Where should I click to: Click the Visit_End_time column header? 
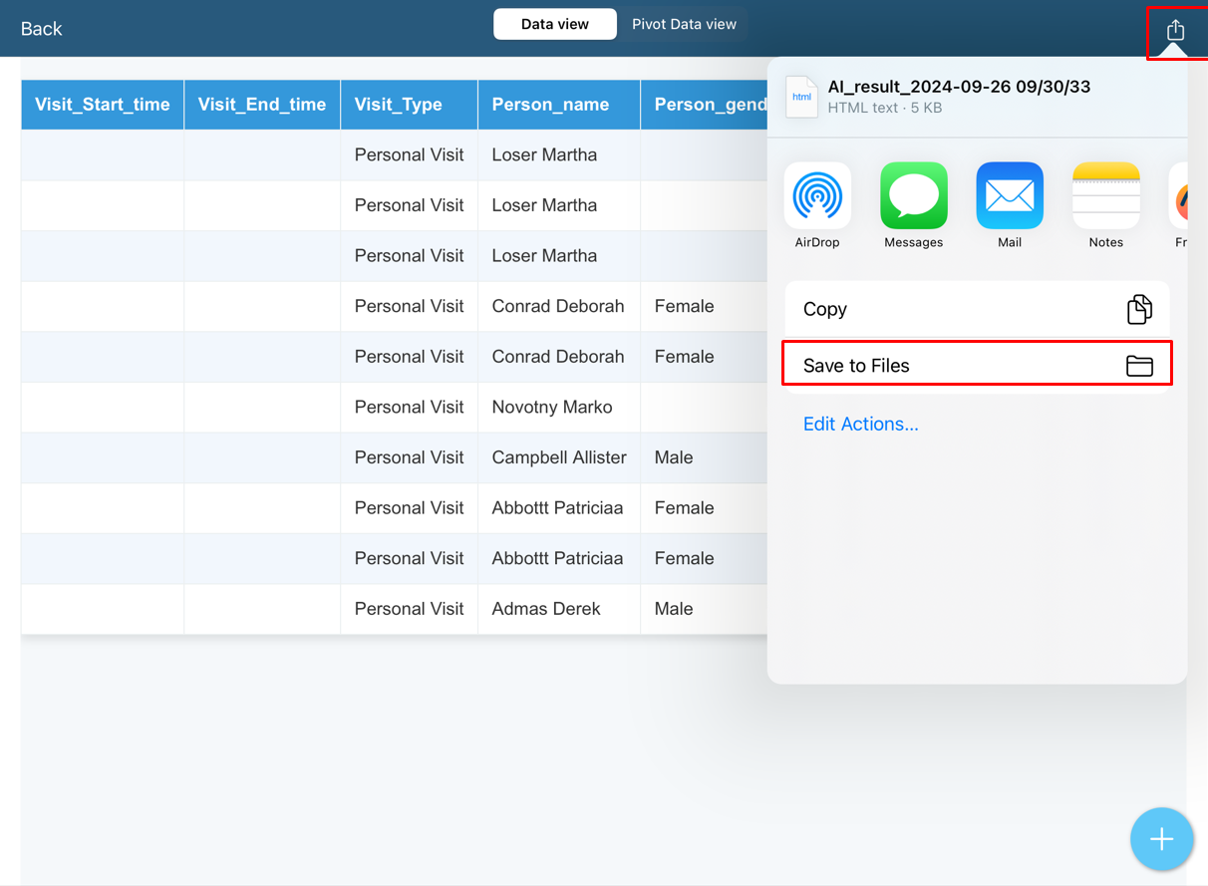coord(262,105)
